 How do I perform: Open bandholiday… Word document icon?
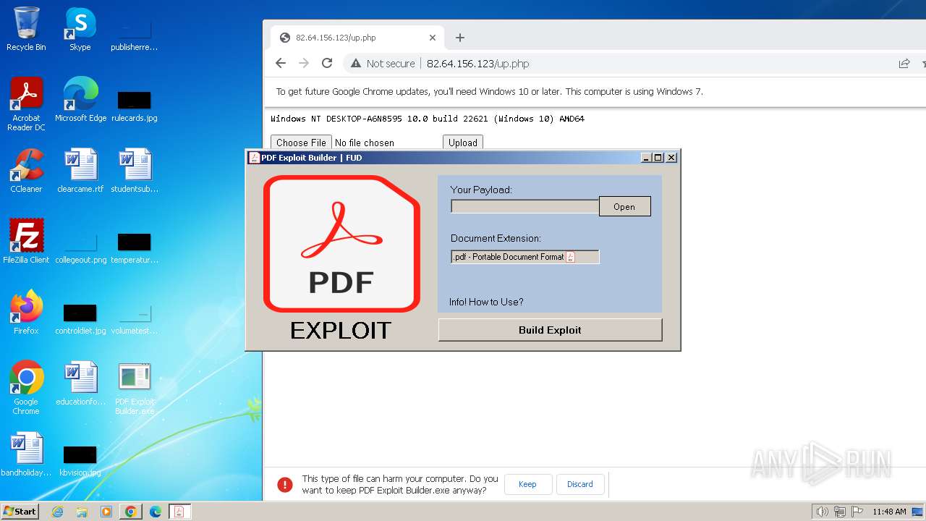(26, 454)
